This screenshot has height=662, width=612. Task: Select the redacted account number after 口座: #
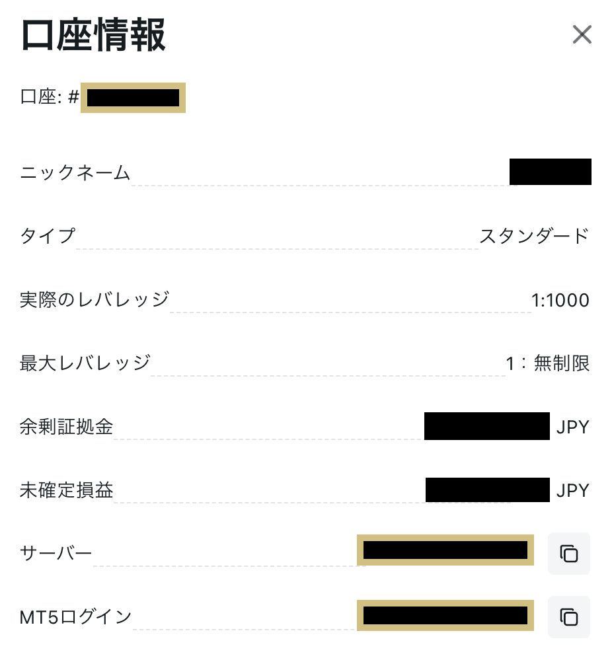pos(133,98)
